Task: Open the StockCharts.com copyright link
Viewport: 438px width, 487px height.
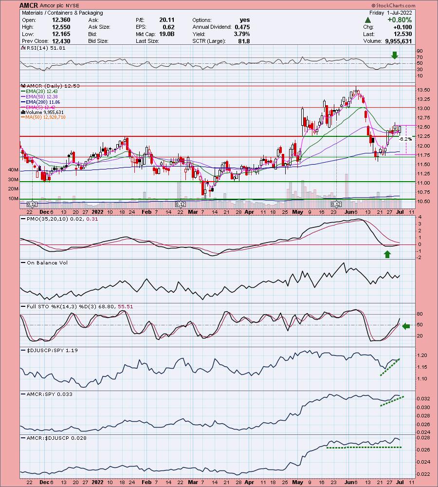Action: coord(393,5)
